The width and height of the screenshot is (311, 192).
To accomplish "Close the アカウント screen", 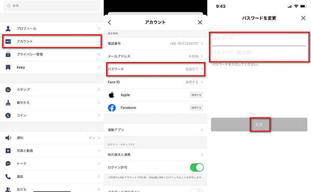I will coord(200,22).
